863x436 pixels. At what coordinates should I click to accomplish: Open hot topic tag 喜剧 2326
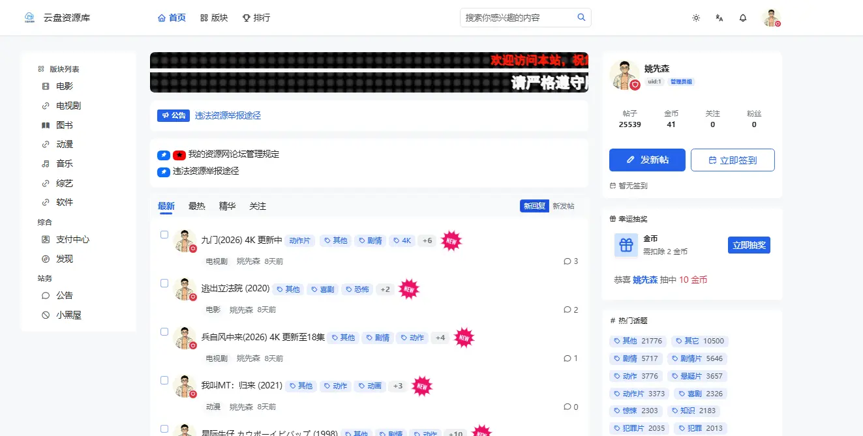(701, 394)
